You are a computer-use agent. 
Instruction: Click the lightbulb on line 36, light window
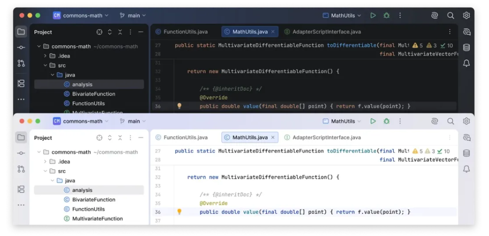pyautogui.click(x=179, y=212)
